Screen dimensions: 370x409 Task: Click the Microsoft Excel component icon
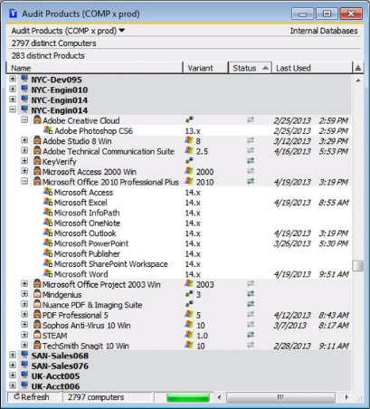click(x=48, y=202)
